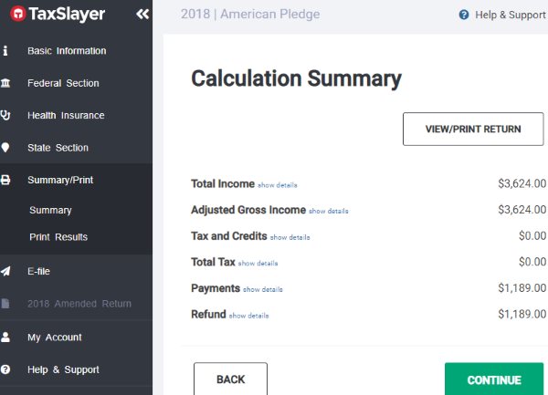Select Print Results in sidebar
This screenshot has height=395, width=548.
(58, 237)
